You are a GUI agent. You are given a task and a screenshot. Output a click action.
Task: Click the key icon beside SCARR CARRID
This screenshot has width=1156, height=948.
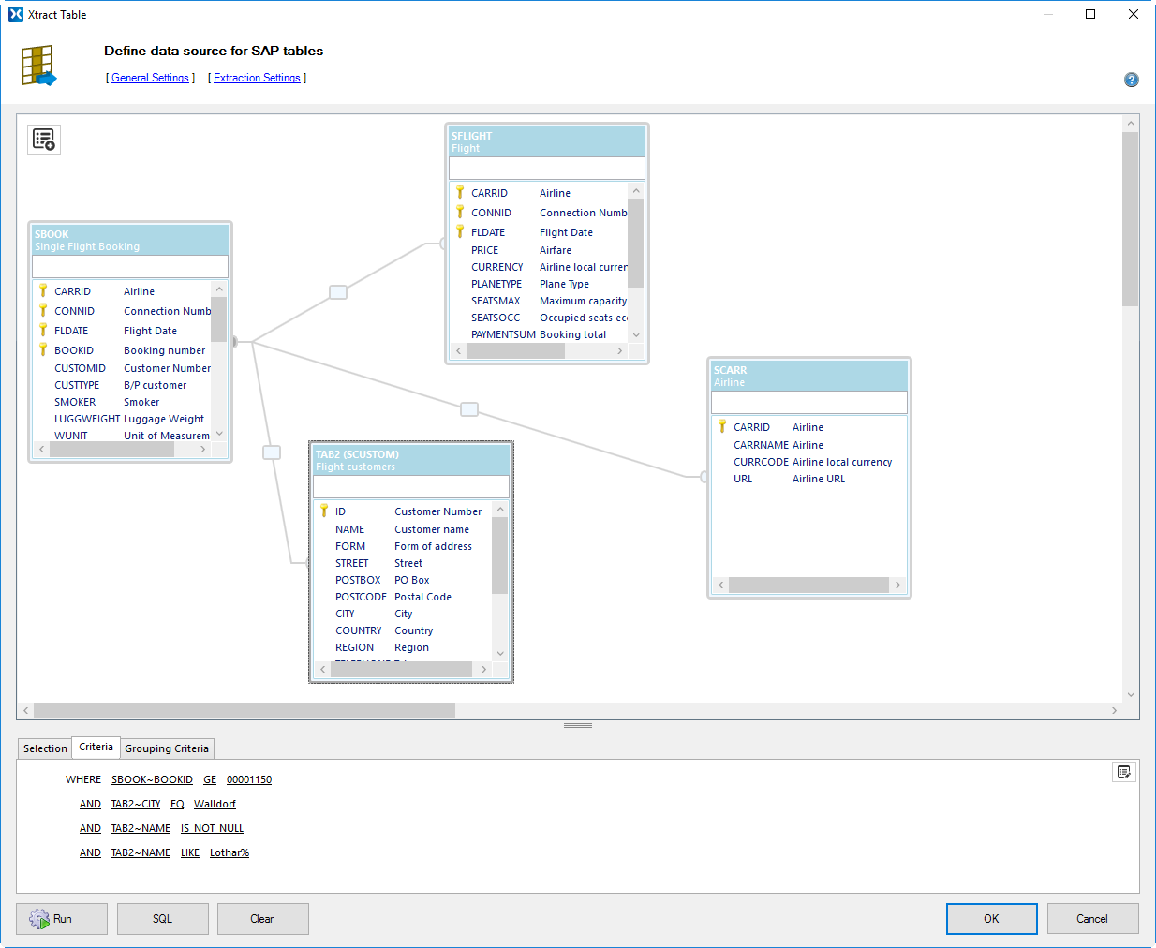pyautogui.click(x=722, y=426)
